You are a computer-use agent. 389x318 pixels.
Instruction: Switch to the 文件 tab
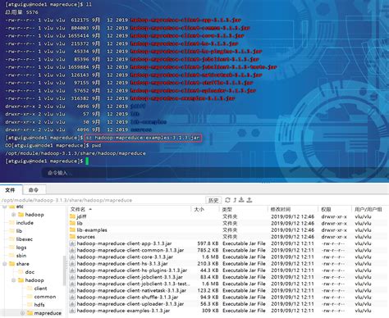[x=10, y=190]
